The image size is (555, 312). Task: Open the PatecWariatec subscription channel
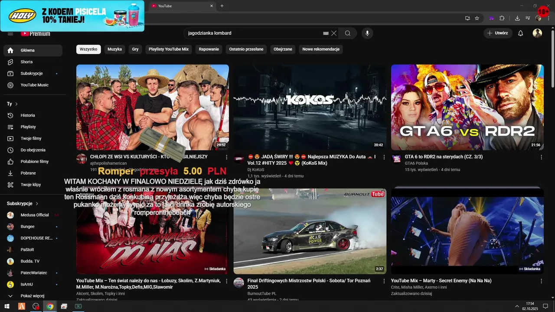33,273
